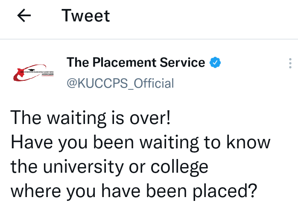Open the @KUCCPS_Official handle link

tap(120, 82)
